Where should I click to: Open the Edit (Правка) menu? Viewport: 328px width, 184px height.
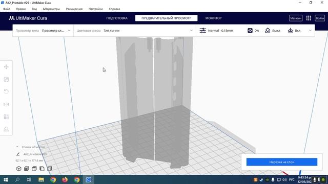pyautogui.click(x=21, y=9)
